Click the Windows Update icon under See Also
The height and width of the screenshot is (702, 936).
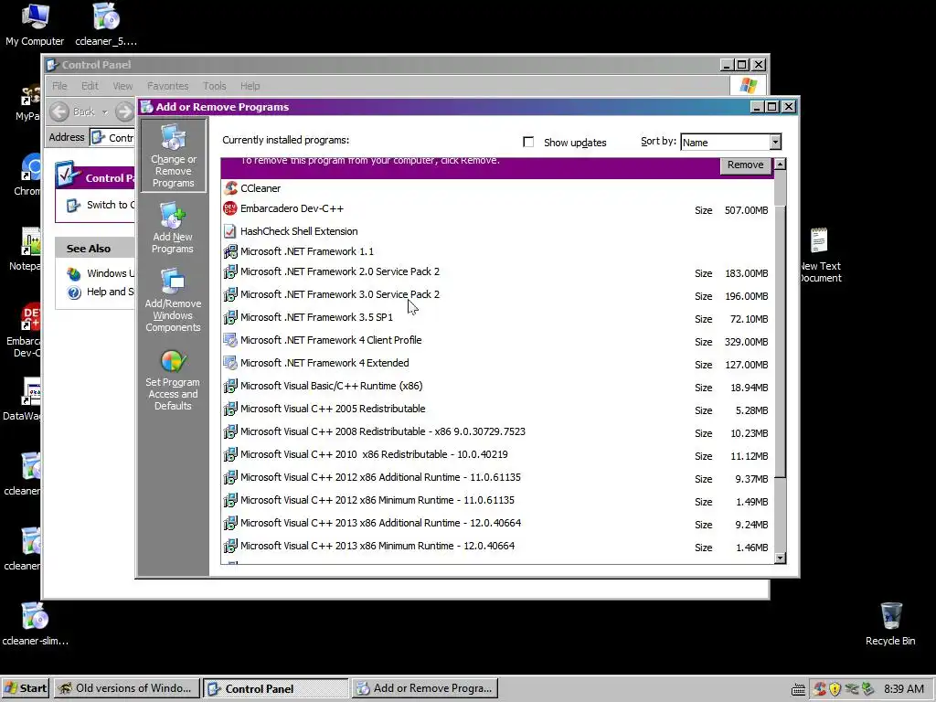coord(74,273)
